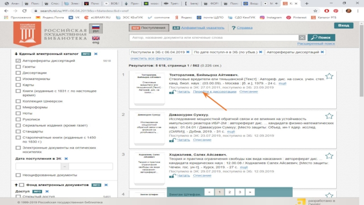Screen dimensions: 364x205
Task: Favorite the Токторалиев record with star icon
Action: pyautogui.click(x=329, y=77)
